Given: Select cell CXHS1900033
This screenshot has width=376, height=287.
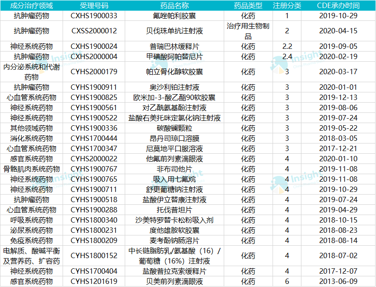Looking at the screenshot, I should pyautogui.click(x=94, y=16).
